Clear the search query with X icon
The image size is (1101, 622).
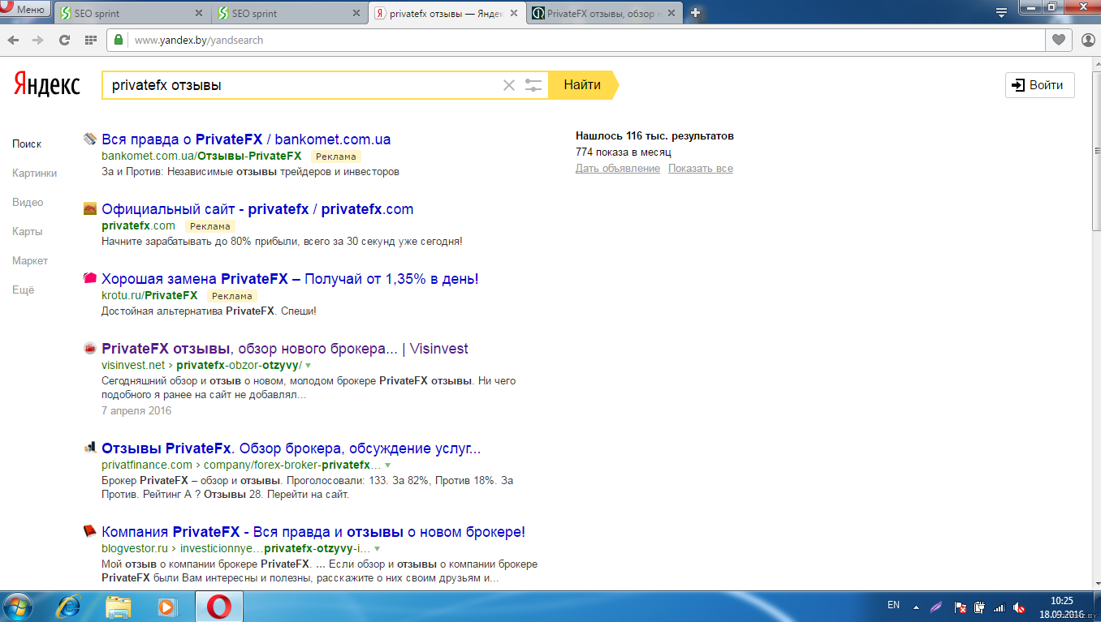click(x=509, y=85)
